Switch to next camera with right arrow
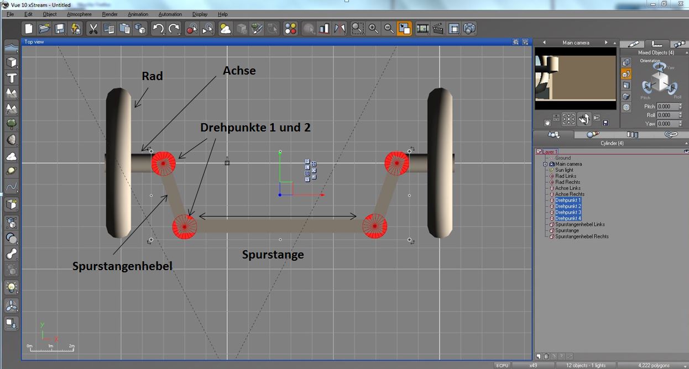Image resolution: width=689 pixels, height=369 pixels. [x=606, y=43]
